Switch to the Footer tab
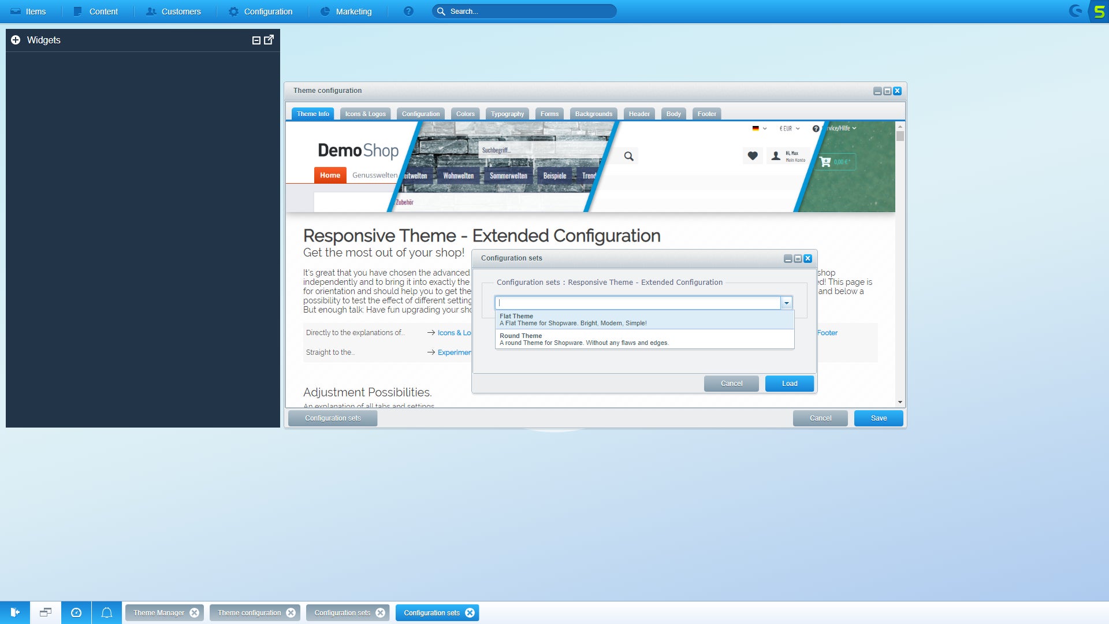 pyautogui.click(x=706, y=114)
